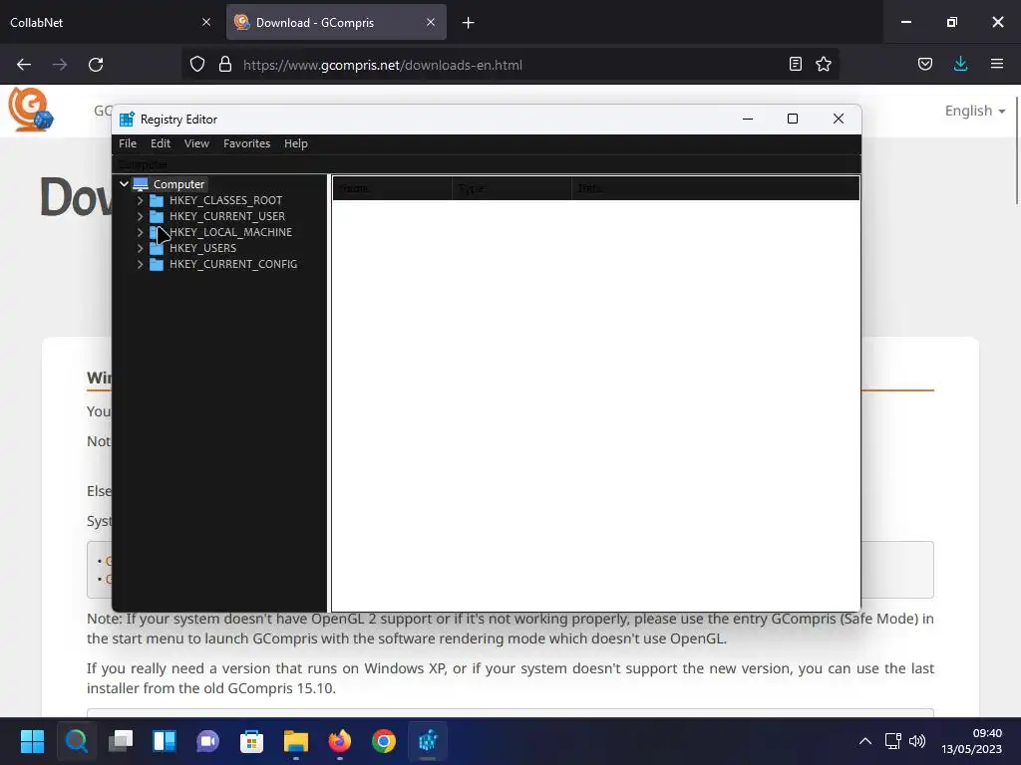Click the Data column header

(x=716, y=188)
